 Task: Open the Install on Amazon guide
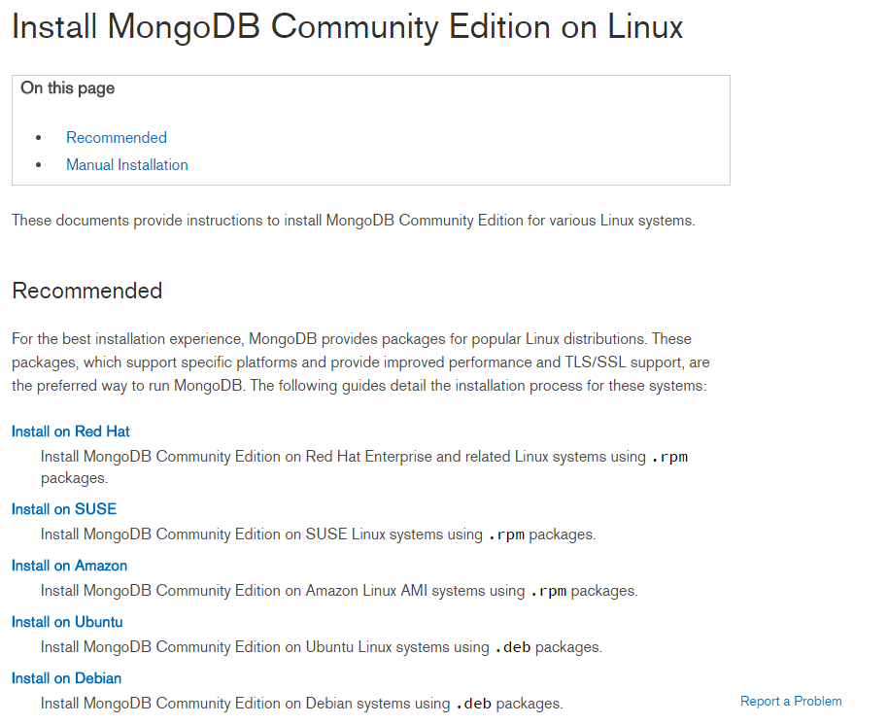[70, 566]
